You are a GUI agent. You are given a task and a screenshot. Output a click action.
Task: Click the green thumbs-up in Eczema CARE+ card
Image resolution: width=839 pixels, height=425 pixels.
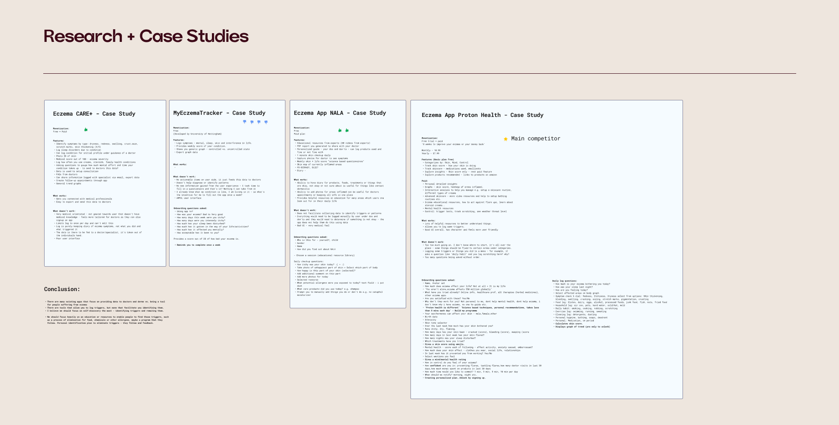[x=86, y=130]
